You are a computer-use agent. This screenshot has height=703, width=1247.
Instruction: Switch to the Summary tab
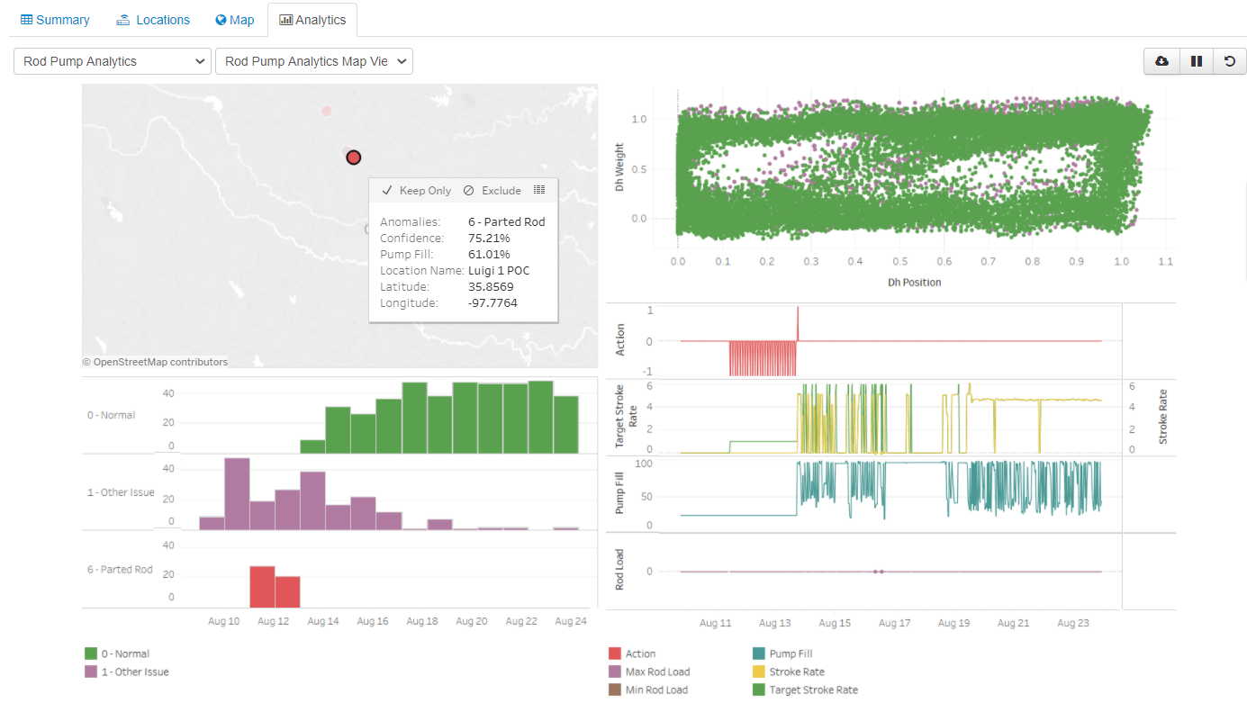click(x=55, y=20)
